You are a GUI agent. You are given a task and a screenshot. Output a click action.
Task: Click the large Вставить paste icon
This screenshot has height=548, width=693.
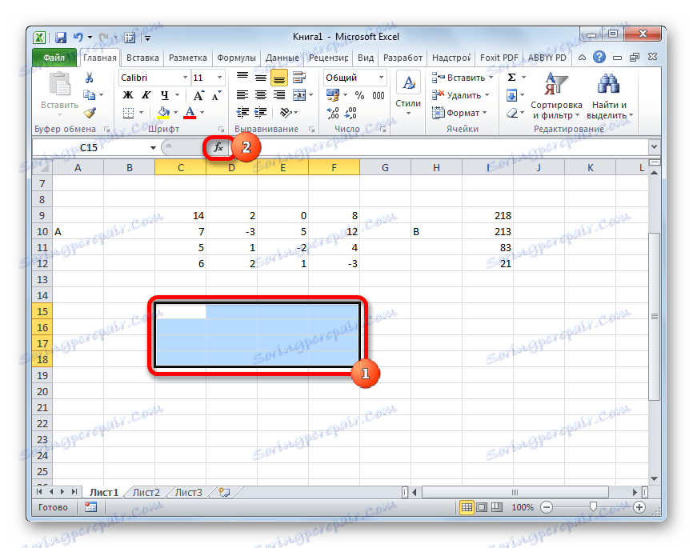pyautogui.click(x=60, y=84)
